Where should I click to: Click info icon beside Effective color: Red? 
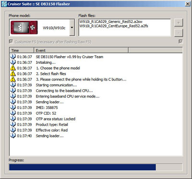13,130
